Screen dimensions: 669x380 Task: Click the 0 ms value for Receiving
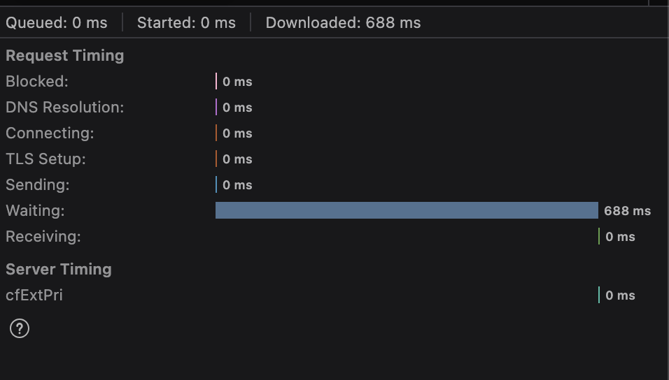tap(620, 237)
